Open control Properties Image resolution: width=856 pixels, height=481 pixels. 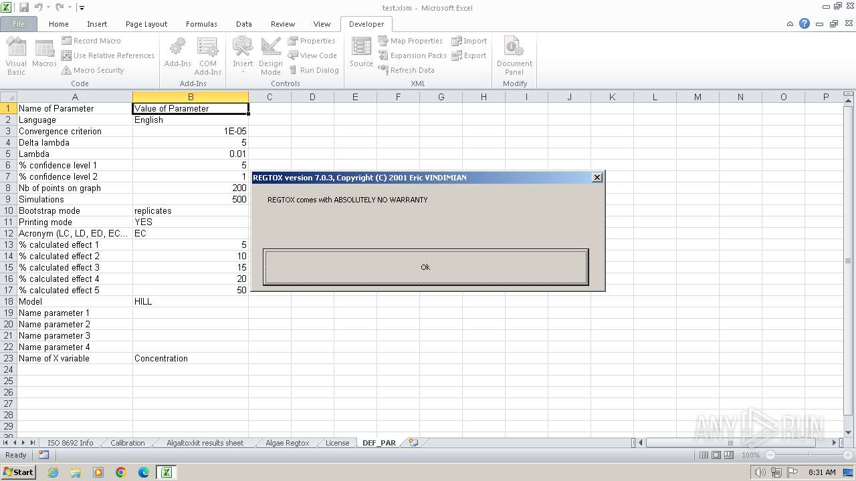311,41
